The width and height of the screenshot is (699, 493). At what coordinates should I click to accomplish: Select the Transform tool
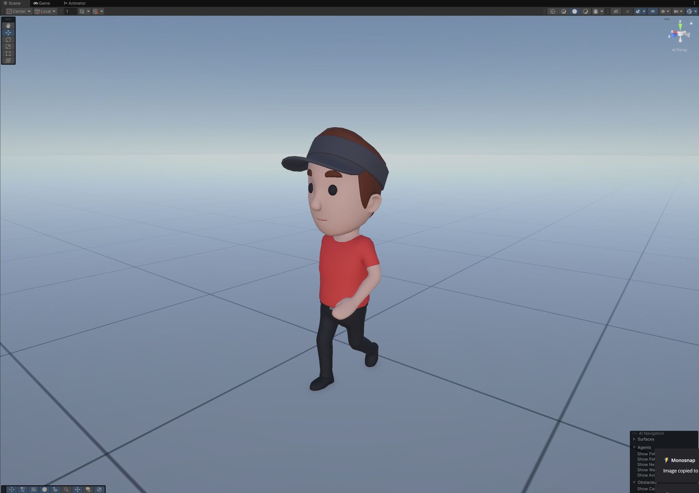pyautogui.click(x=8, y=60)
